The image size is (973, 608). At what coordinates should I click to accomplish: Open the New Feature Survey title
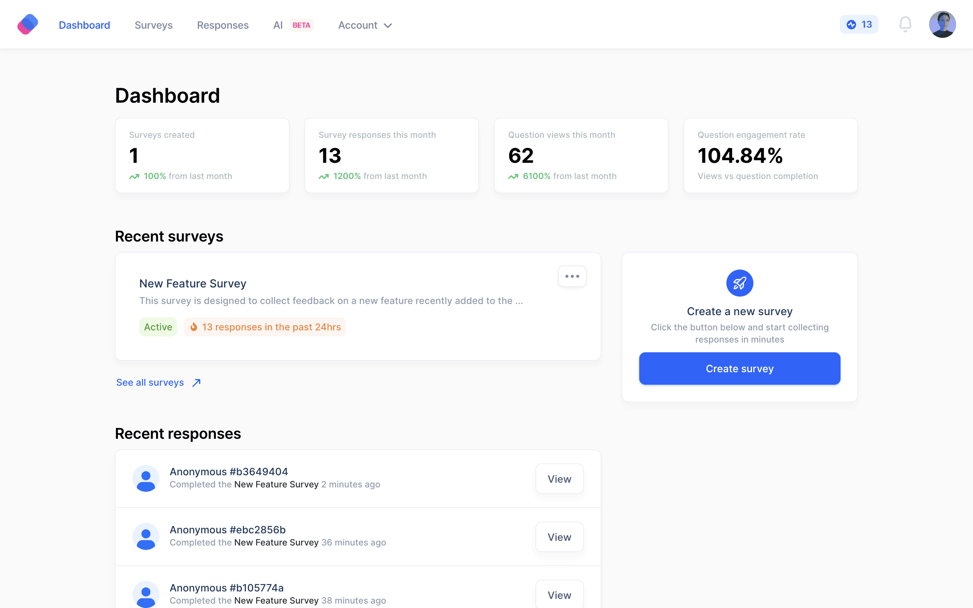(193, 283)
